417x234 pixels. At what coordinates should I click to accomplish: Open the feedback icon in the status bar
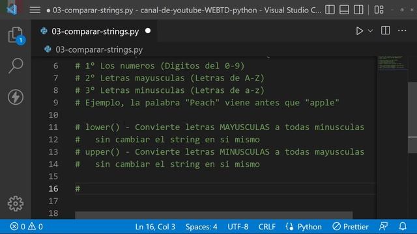[383, 227]
